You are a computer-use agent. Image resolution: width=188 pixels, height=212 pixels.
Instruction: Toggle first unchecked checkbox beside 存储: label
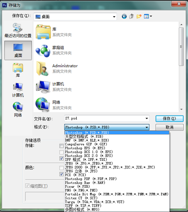pos(61,146)
